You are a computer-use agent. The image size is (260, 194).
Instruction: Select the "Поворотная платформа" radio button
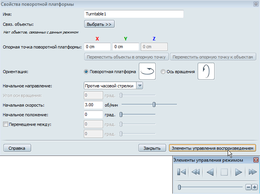coord(86,72)
